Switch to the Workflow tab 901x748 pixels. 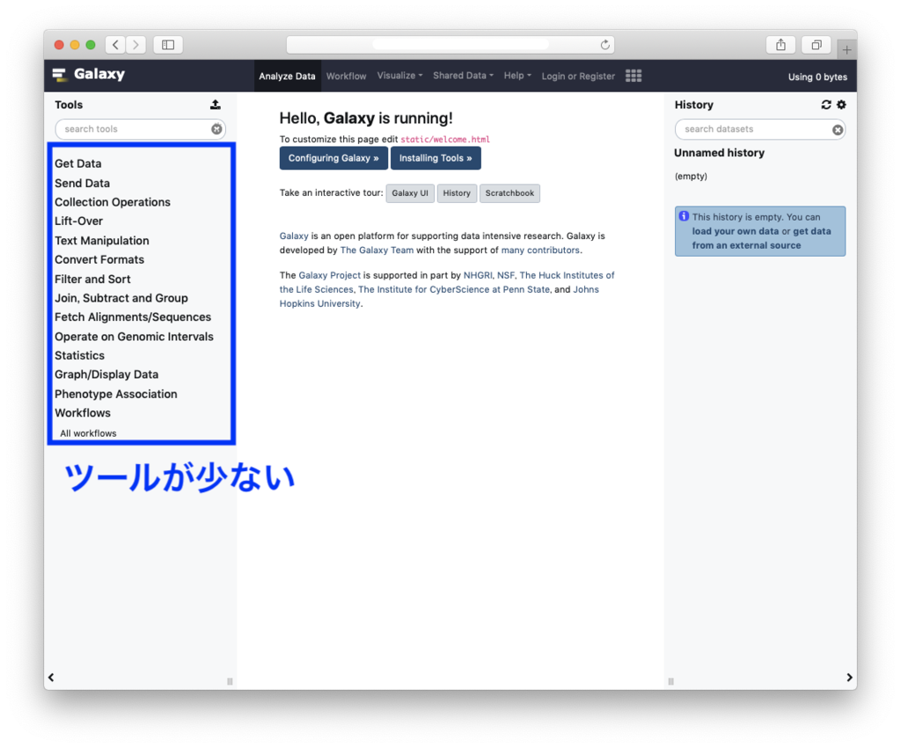pyautogui.click(x=346, y=76)
